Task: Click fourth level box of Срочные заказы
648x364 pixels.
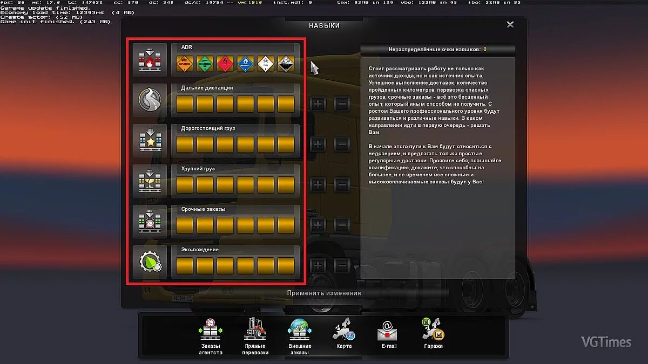Action: (x=246, y=225)
